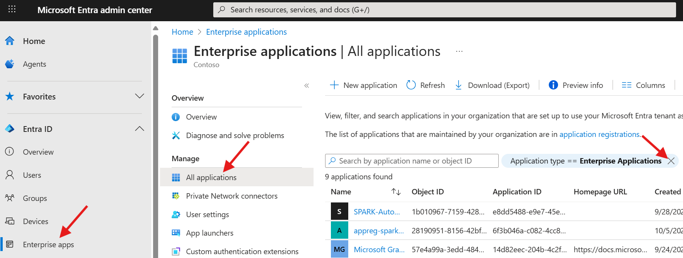Select Private Network connectors menu item
Screen dimensions: 683x258
pos(231,196)
